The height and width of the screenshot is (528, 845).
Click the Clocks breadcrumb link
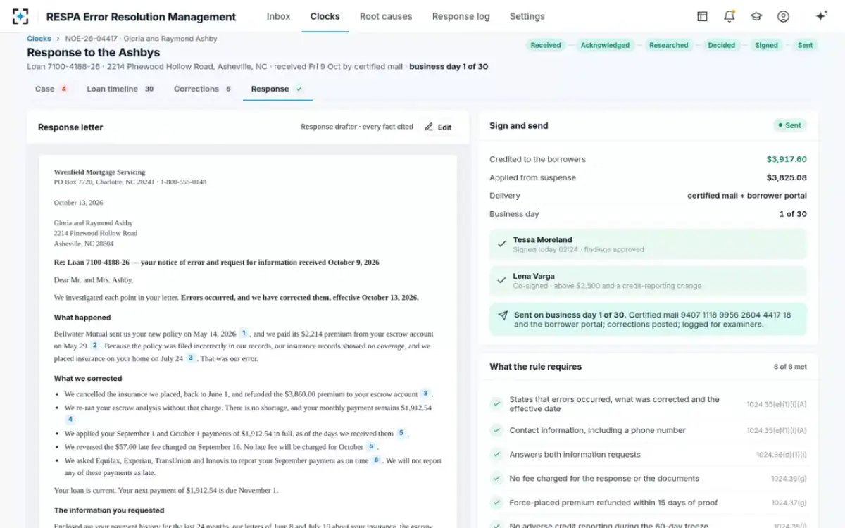pyautogui.click(x=39, y=39)
